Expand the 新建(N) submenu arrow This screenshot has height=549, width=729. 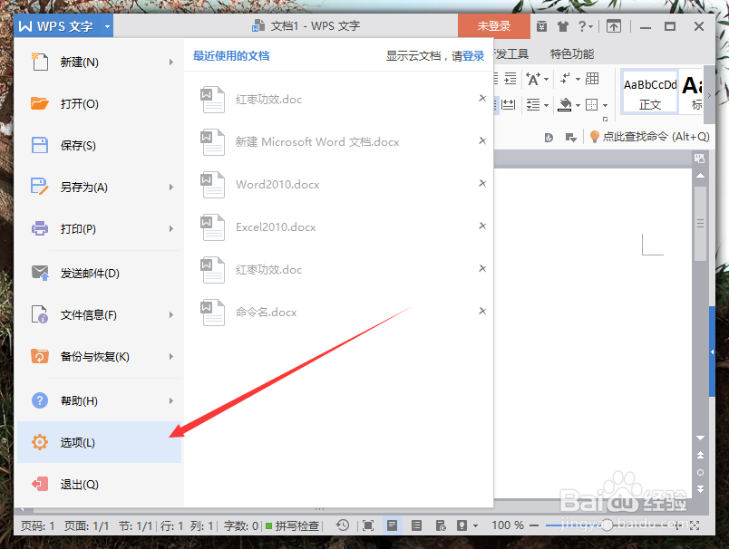click(171, 63)
